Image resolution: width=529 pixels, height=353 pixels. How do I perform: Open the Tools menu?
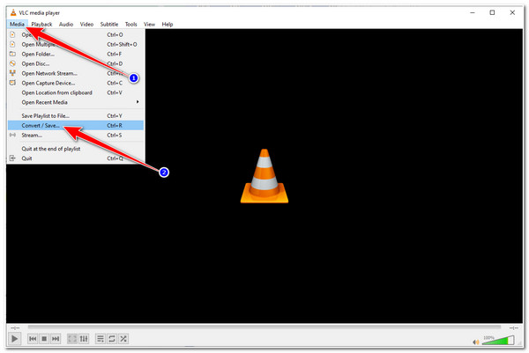coord(130,25)
